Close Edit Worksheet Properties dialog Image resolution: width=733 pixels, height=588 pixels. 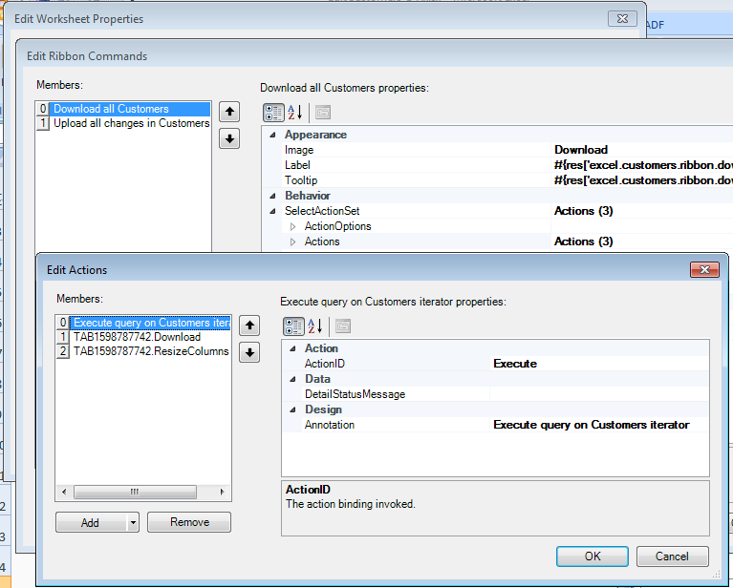tap(622, 19)
